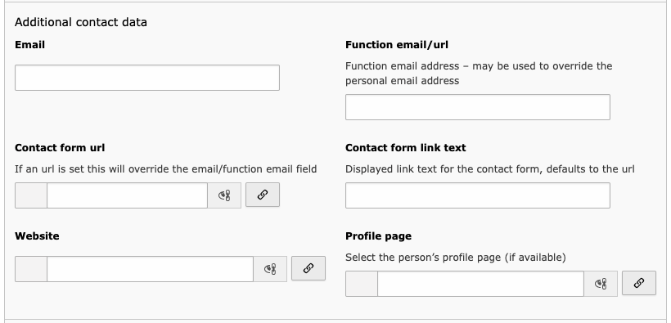
Task: Place cursor in the Profile page text field
Action: [x=480, y=284]
